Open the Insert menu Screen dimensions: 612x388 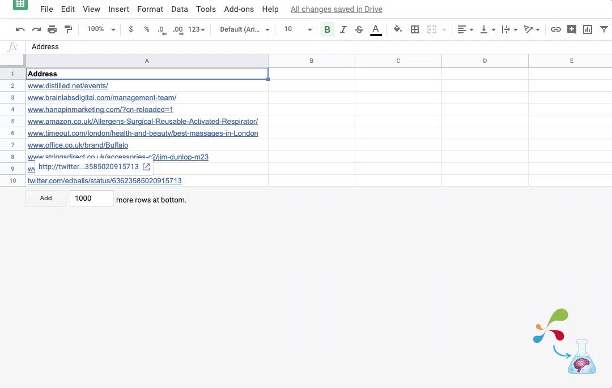coord(118,9)
